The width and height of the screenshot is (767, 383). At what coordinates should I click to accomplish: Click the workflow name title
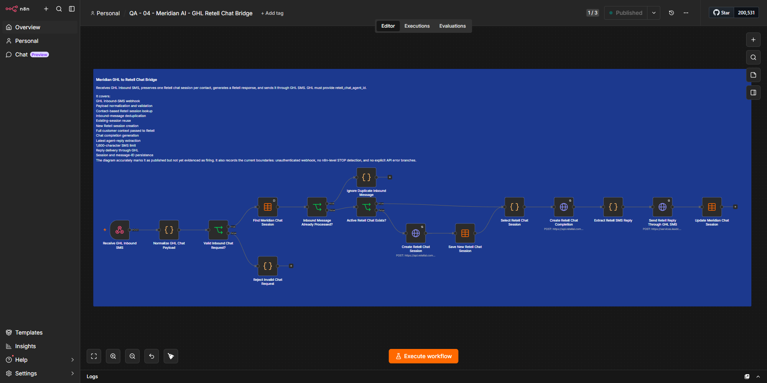point(191,13)
